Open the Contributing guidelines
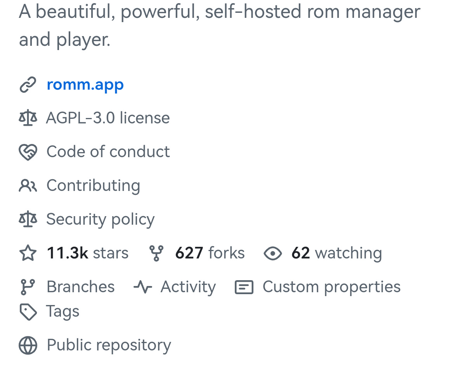 (94, 185)
